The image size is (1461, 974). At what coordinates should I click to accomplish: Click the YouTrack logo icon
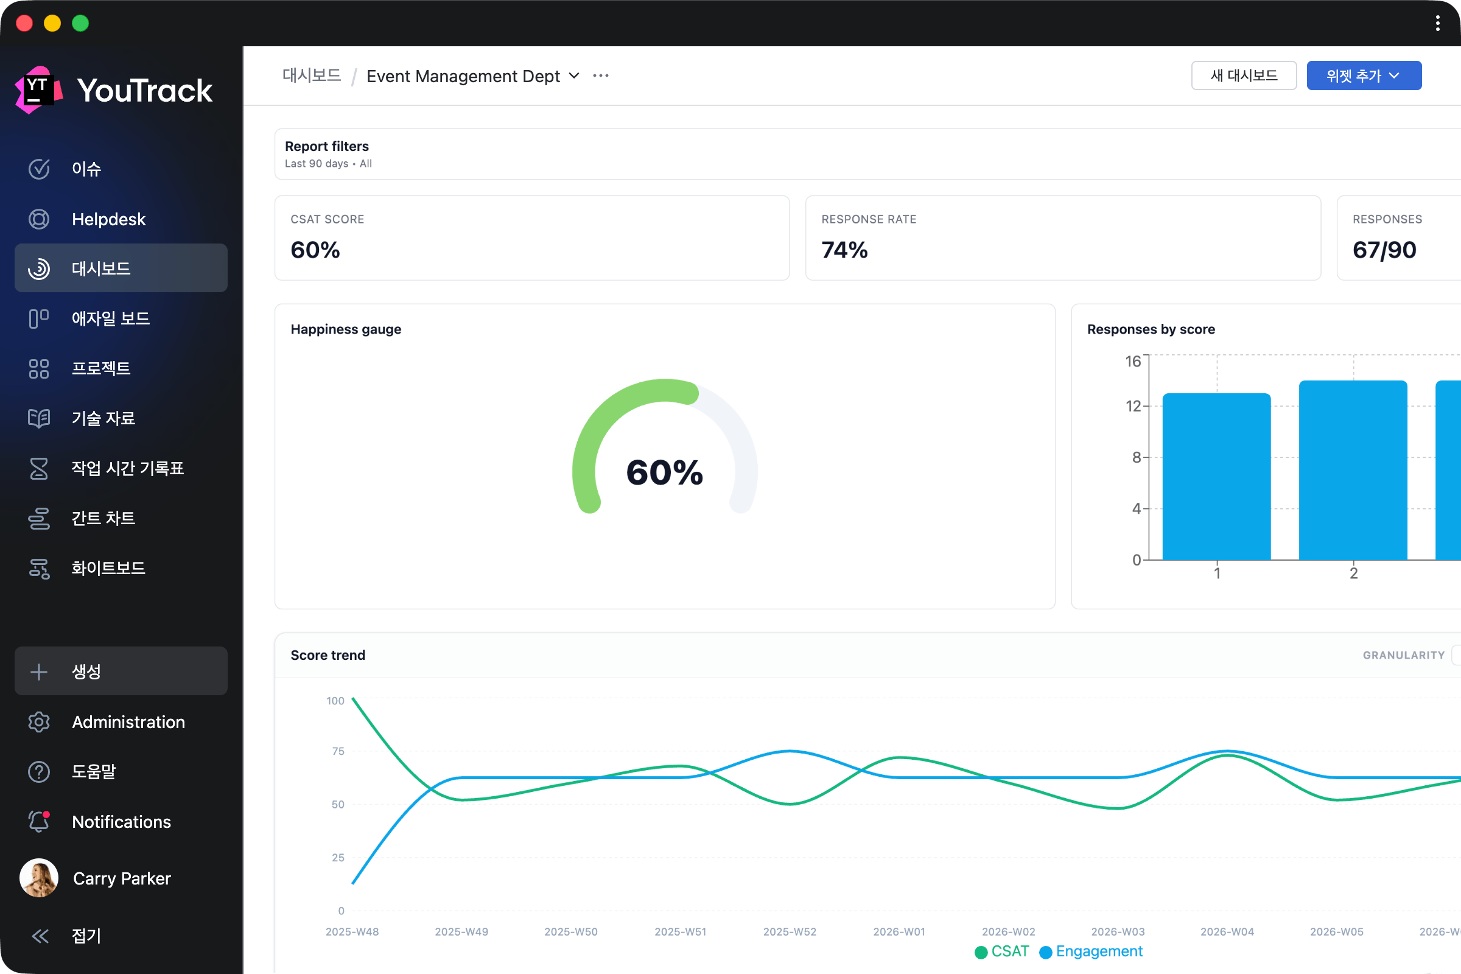38,90
